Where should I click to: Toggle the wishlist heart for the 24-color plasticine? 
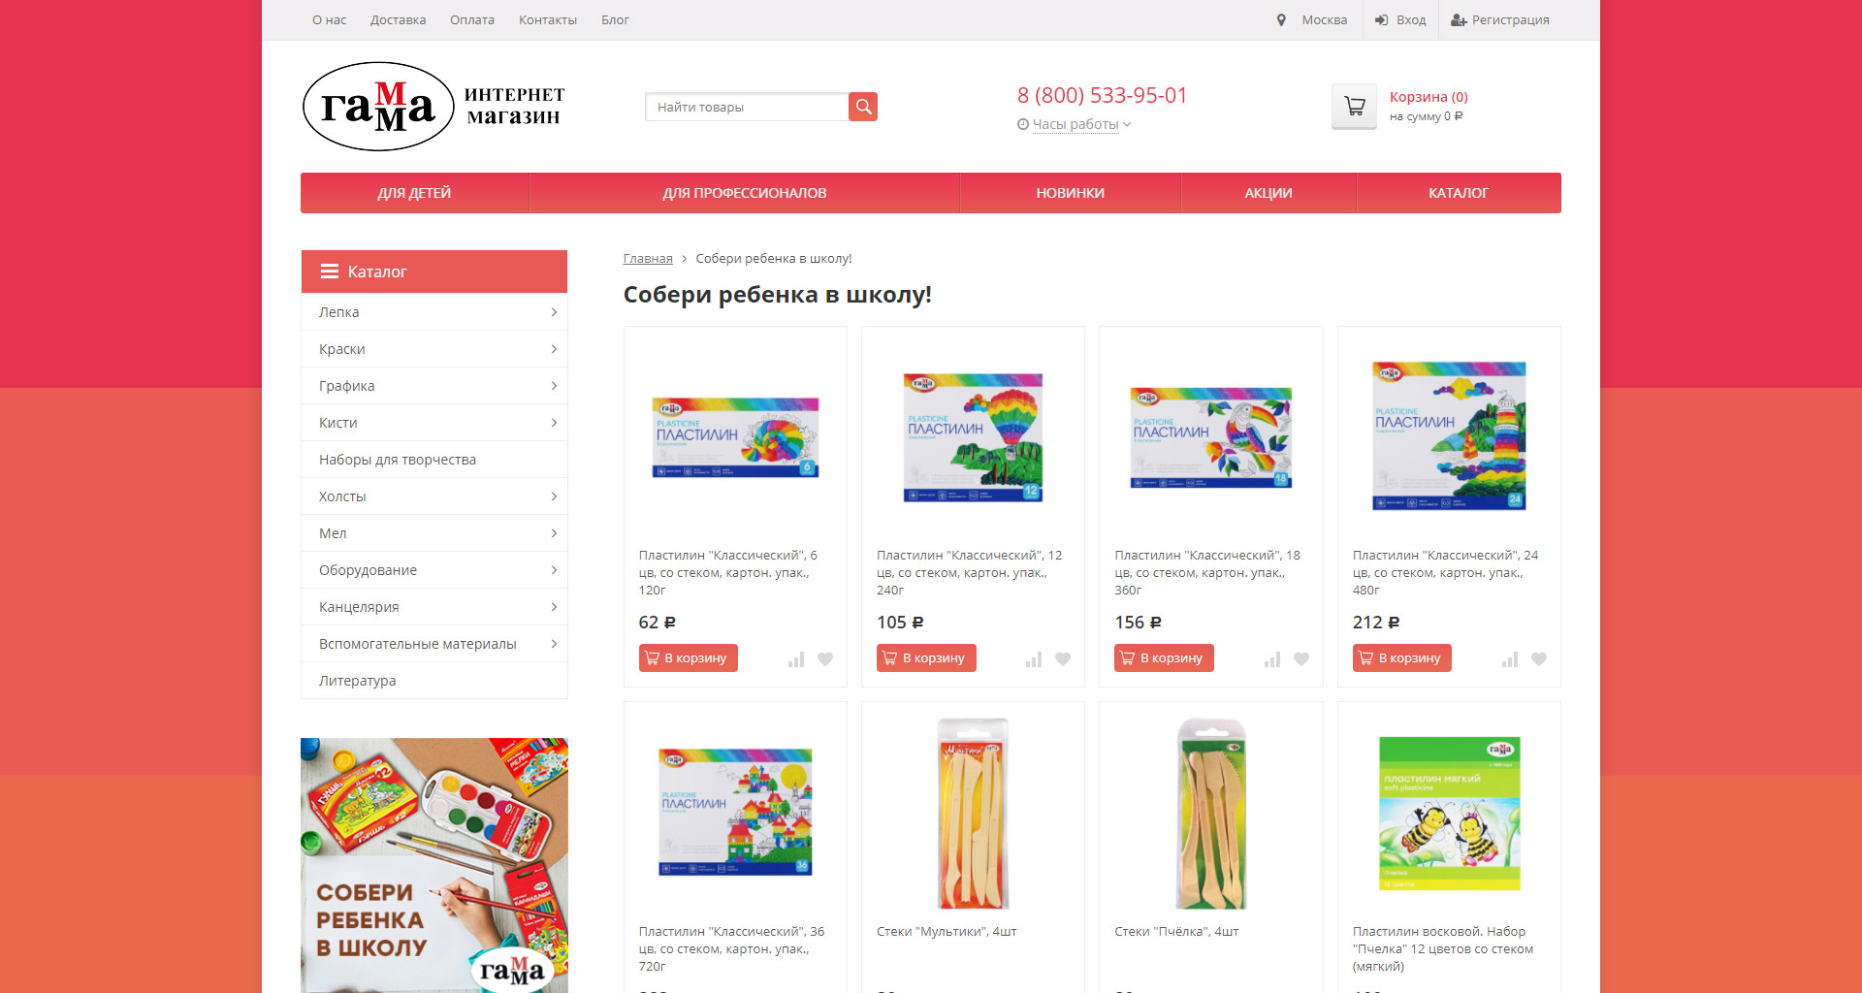pyautogui.click(x=1539, y=659)
